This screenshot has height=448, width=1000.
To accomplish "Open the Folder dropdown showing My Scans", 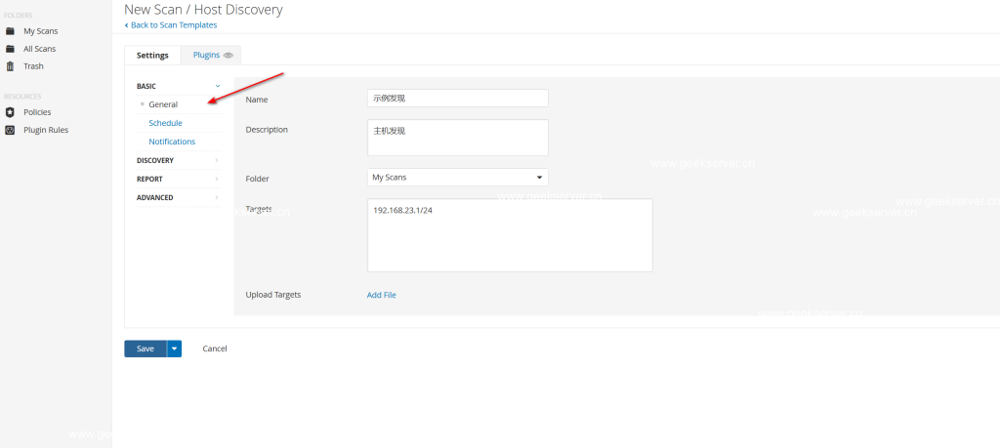I will click(457, 178).
